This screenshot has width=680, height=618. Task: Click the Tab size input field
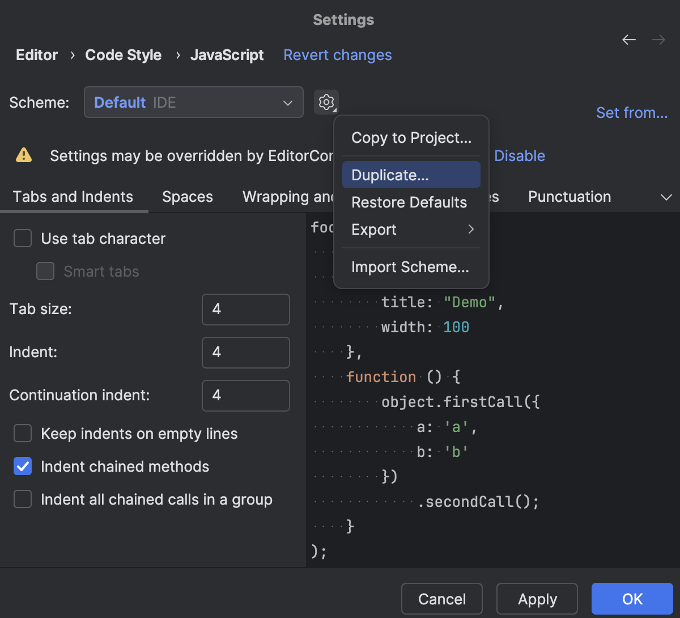(246, 310)
